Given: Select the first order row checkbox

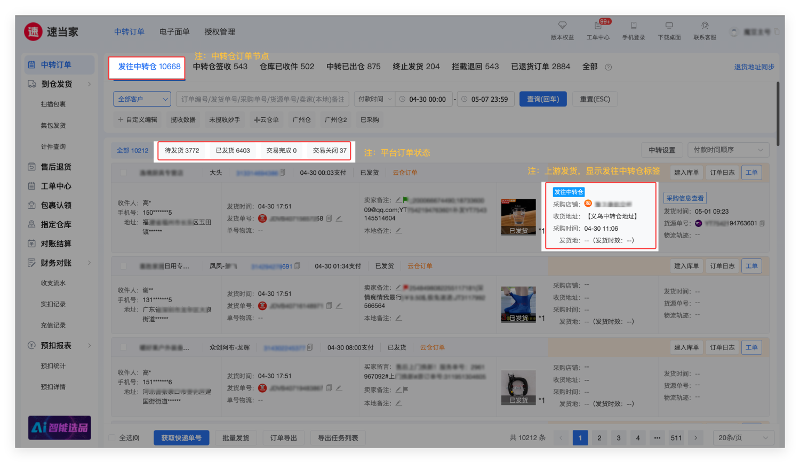Looking at the screenshot, I should point(124,173).
